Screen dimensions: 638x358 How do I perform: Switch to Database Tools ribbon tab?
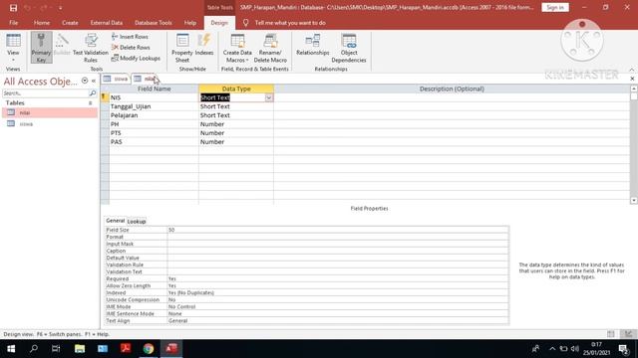[x=153, y=23]
